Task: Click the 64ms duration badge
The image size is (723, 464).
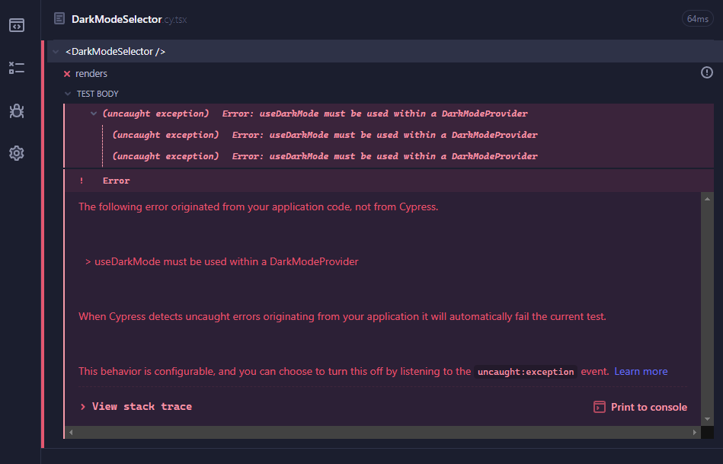Action: (698, 19)
